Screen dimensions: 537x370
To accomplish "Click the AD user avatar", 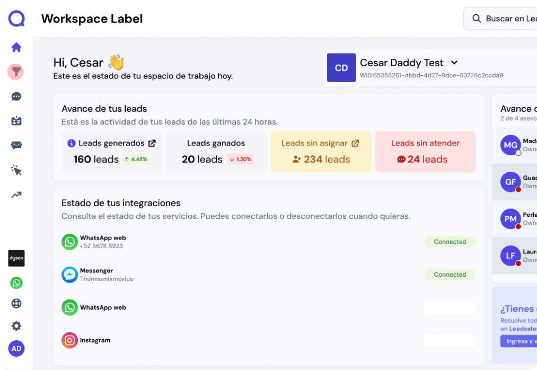I will click(x=16, y=348).
